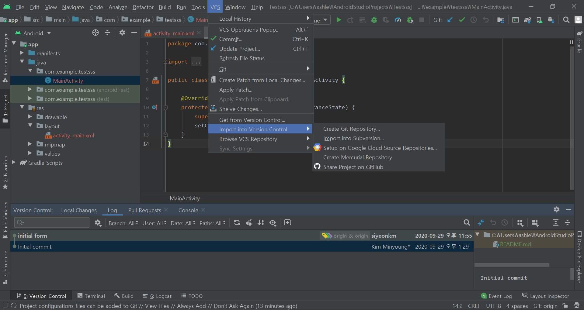Open the User: All filter dropdown
584x310 pixels.
(x=154, y=223)
